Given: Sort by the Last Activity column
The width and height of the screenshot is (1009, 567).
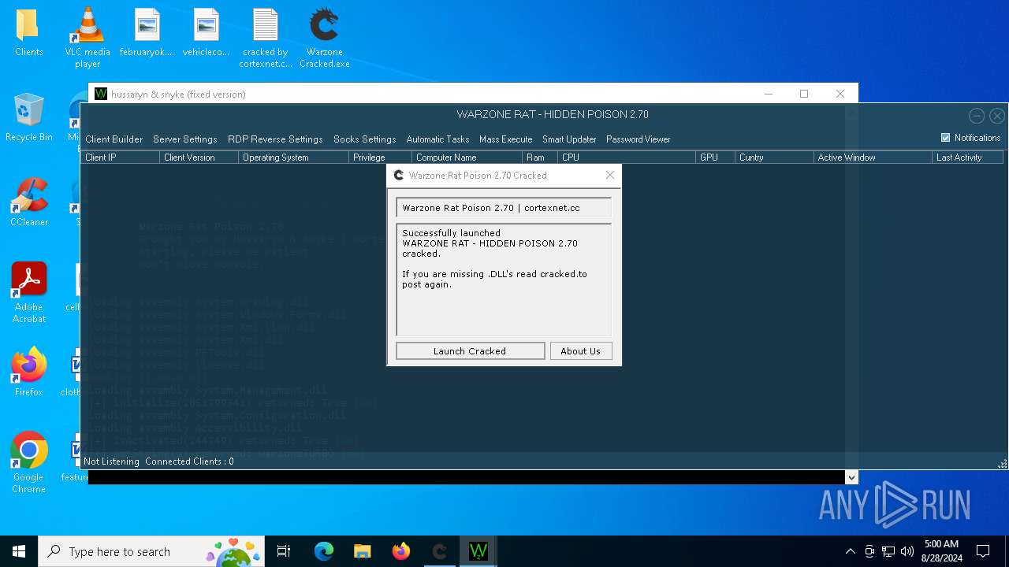Looking at the screenshot, I should coord(967,157).
